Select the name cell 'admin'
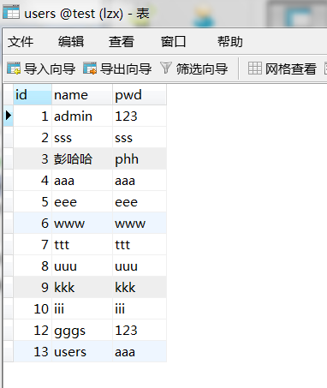327x388 pixels. point(82,116)
